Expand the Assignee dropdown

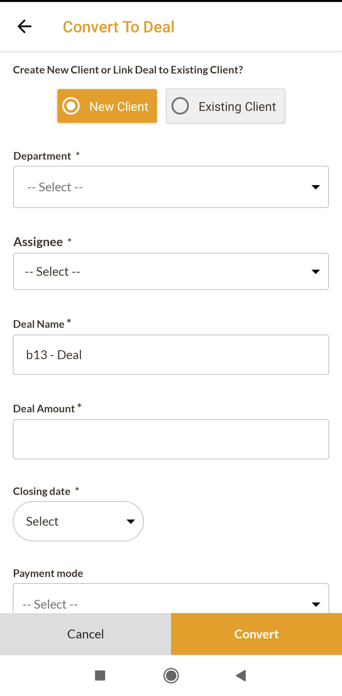tap(171, 271)
